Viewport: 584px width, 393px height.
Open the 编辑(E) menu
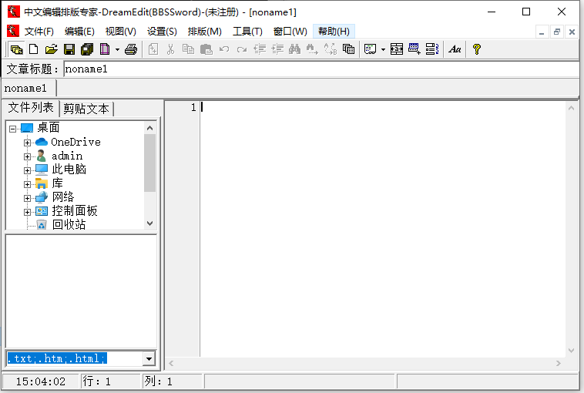[79, 32]
